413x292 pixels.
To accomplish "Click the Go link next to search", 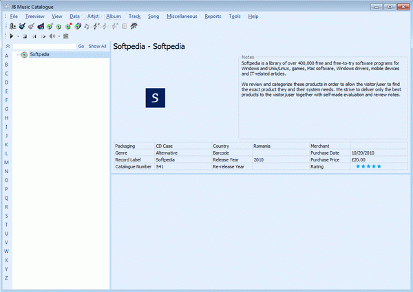I will [x=81, y=46].
